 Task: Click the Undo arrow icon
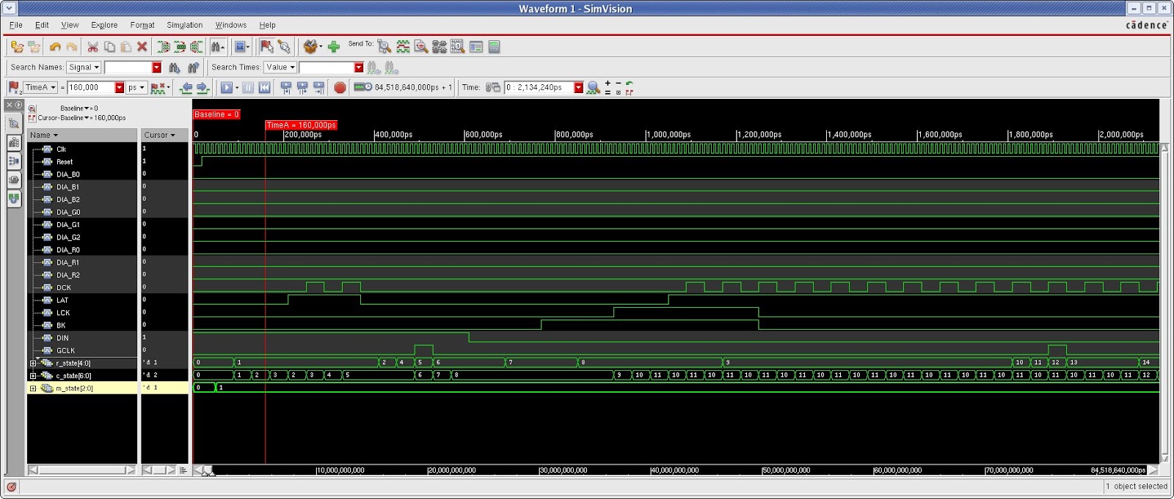click(55, 47)
